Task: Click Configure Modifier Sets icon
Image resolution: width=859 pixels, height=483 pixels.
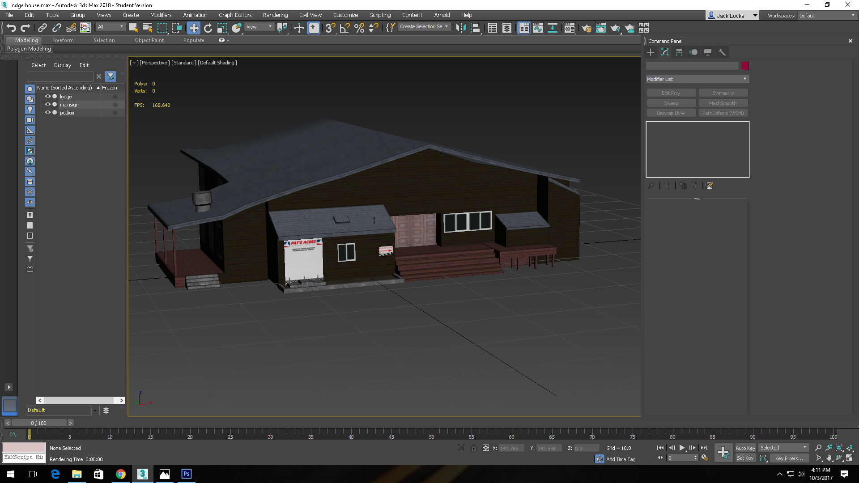Action: coord(710,186)
